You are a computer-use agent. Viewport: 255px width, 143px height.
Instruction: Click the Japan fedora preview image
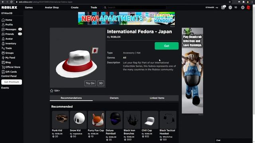coord(78,58)
